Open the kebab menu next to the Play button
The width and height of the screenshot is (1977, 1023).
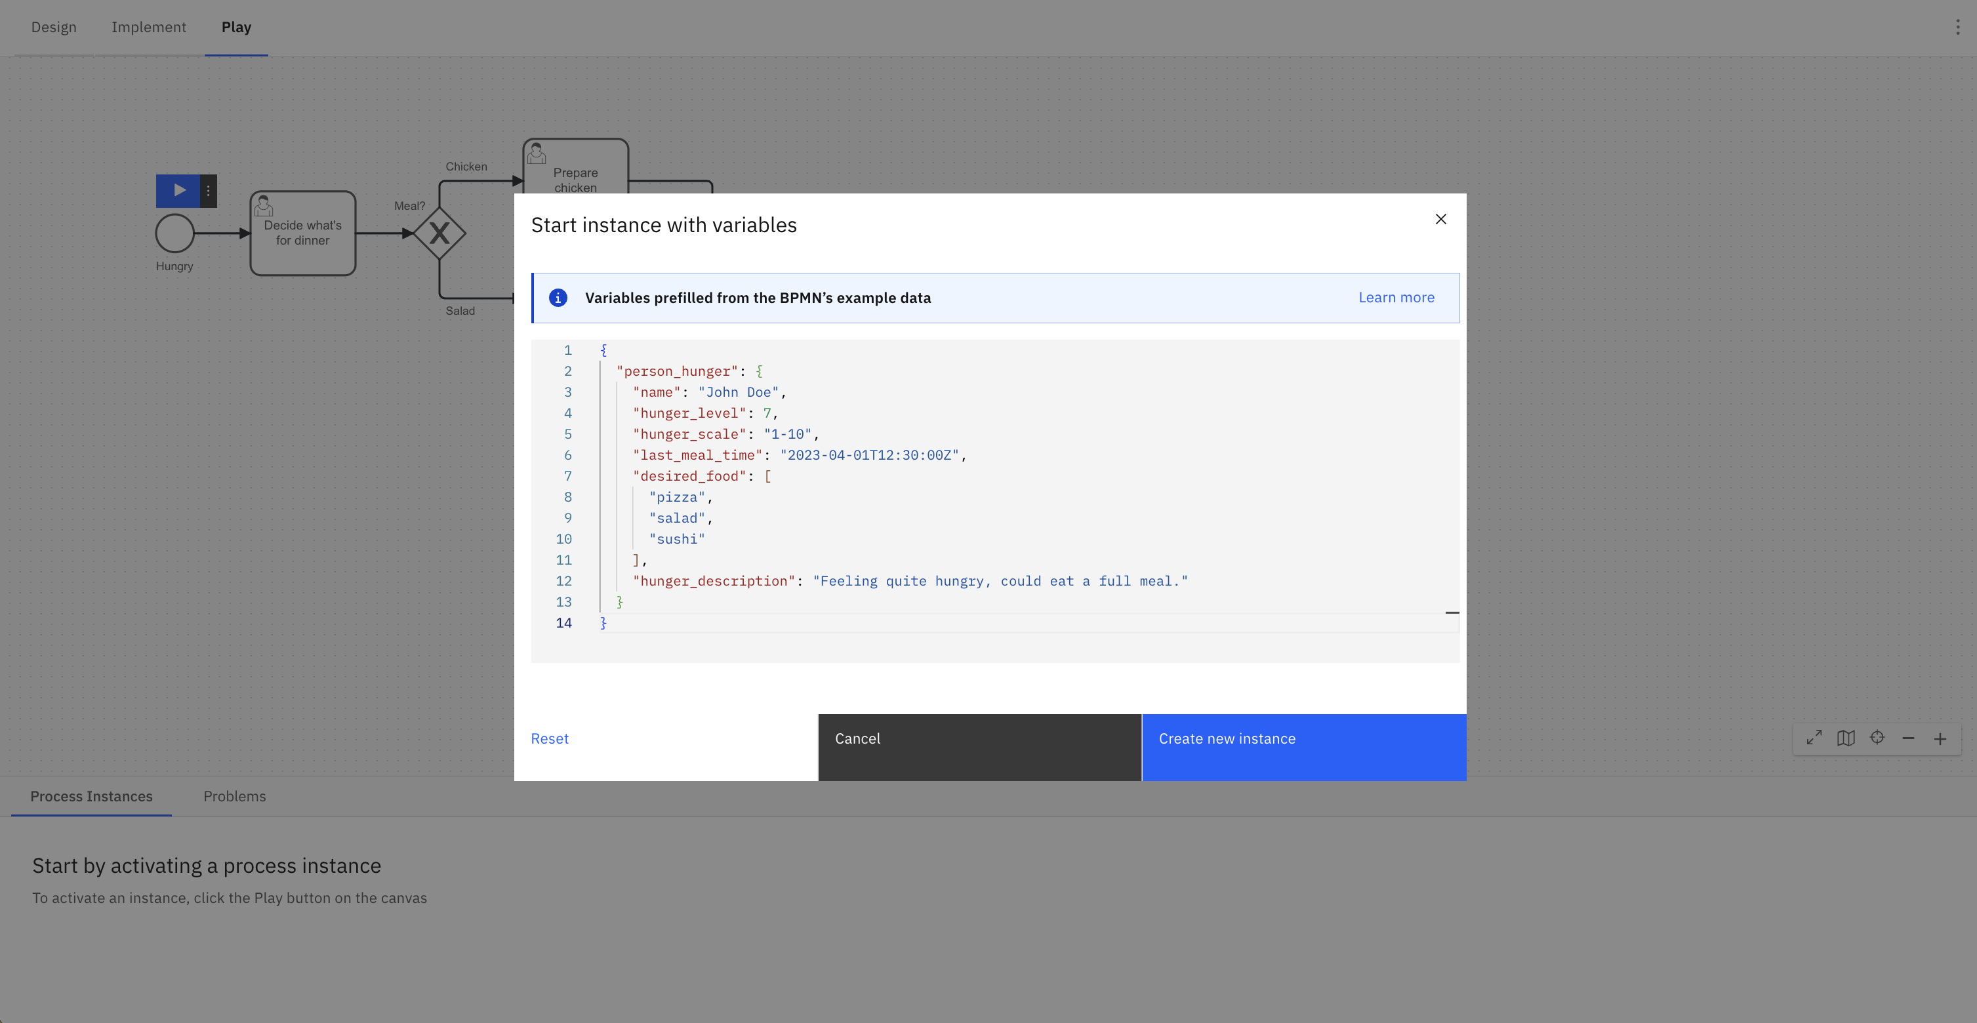pyautogui.click(x=208, y=190)
